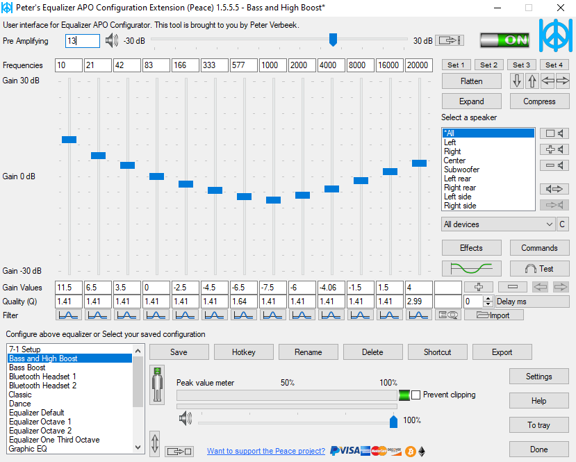Click the Expand button
The image size is (576, 462).
point(472,101)
